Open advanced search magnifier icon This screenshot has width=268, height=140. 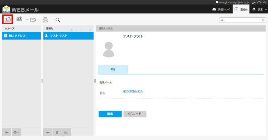pyautogui.click(x=58, y=20)
